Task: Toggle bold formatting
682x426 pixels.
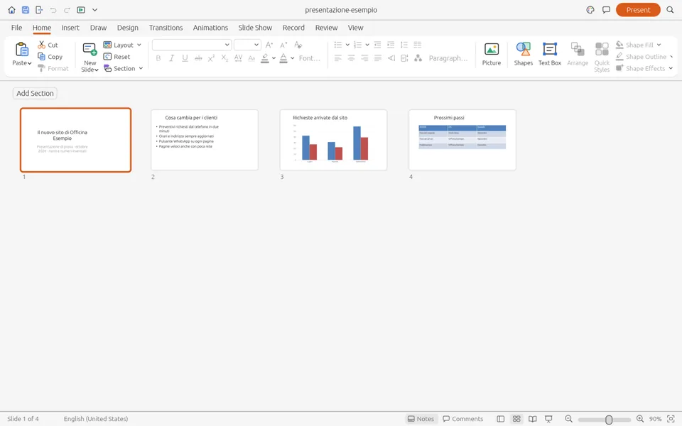Action: click(x=158, y=58)
